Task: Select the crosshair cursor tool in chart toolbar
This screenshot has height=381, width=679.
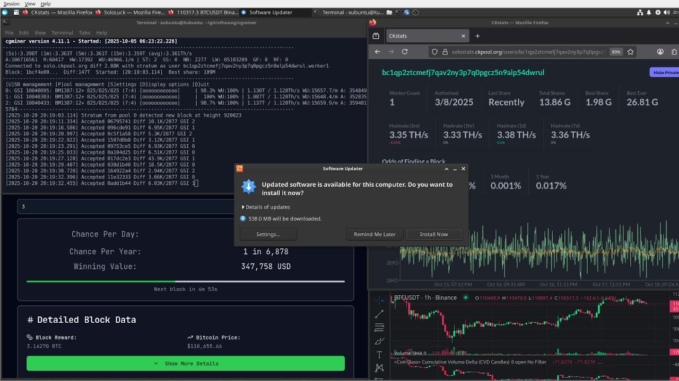Action: pyautogui.click(x=379, y=301)
